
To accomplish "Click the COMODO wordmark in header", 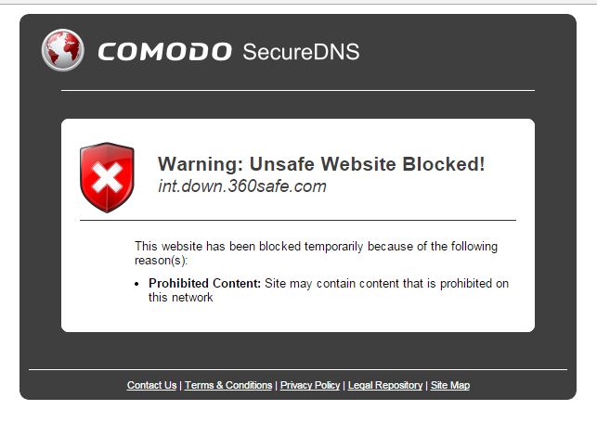I will click(164, 51).
